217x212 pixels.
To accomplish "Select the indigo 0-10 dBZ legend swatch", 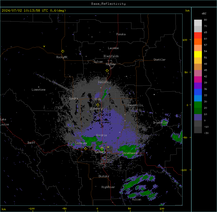I will click(x=198, y=117).
